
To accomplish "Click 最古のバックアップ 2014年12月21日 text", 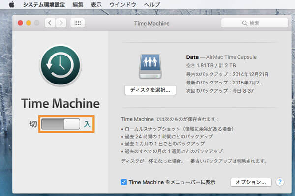I will (x=227, y=74).
